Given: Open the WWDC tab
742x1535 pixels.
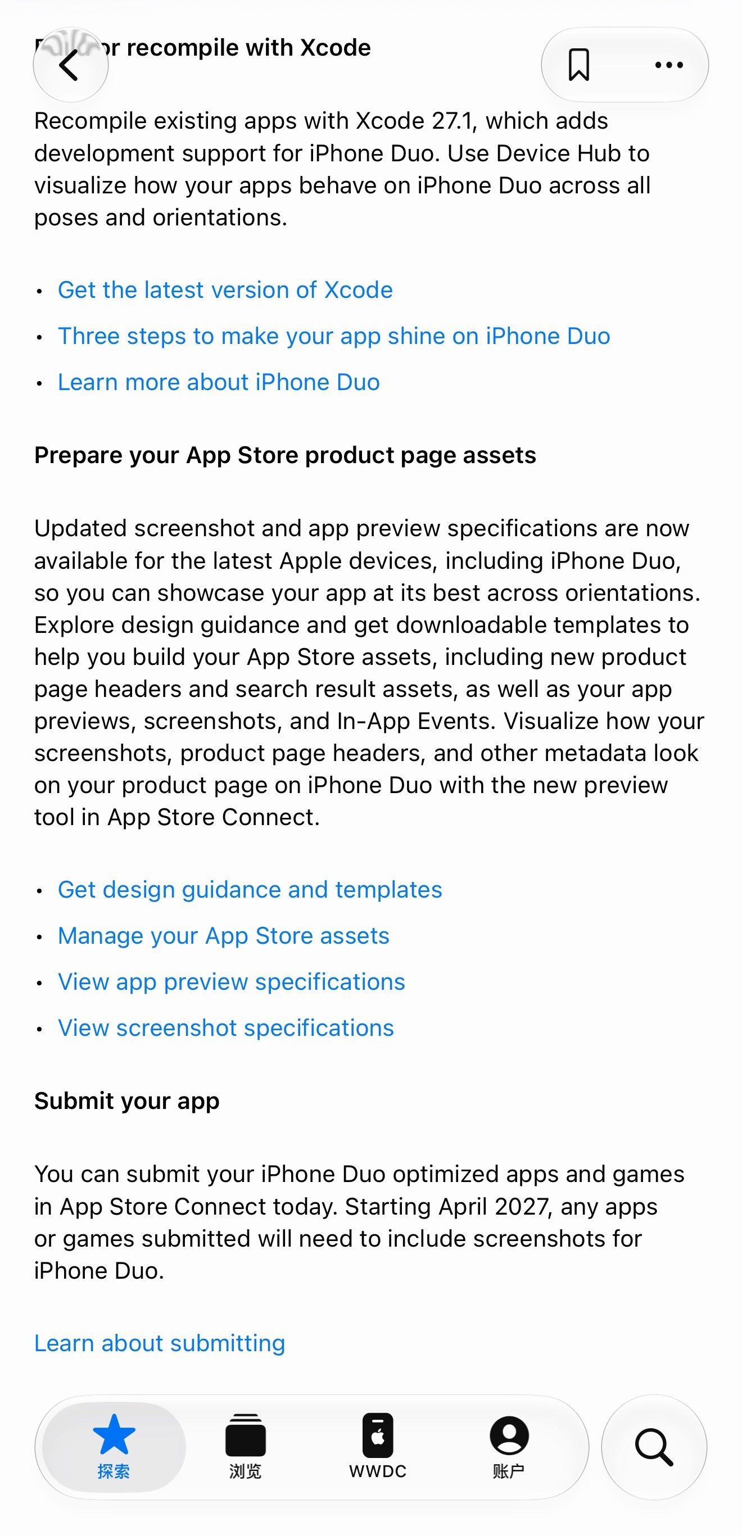Looking at the screenshot, I should click(377, 1447).
